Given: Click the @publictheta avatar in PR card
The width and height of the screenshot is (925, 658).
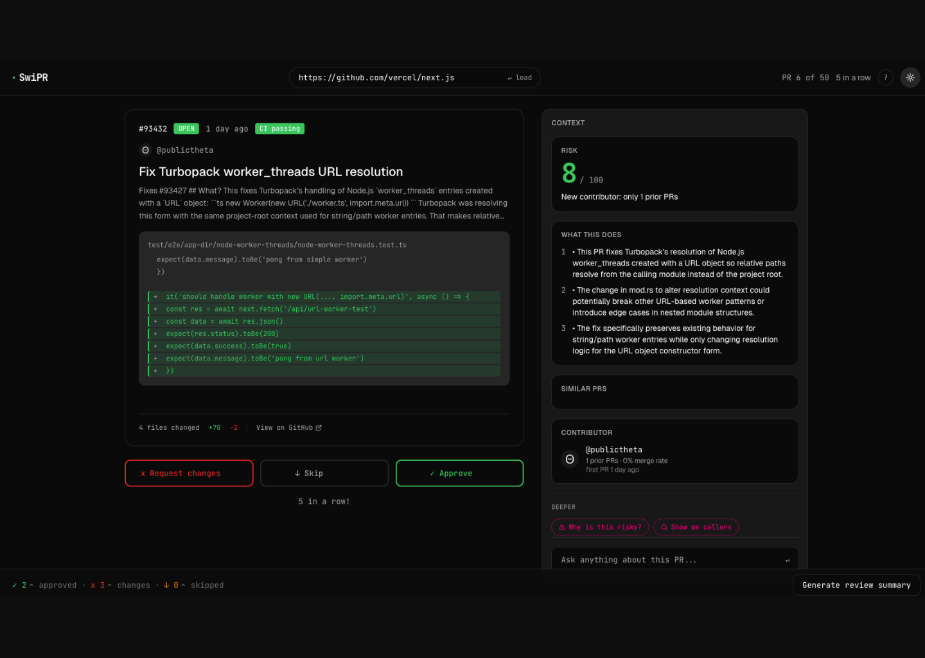Looking at the screenshot, I should point(145,150).
